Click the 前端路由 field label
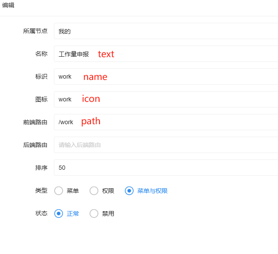 click(35, 122)
